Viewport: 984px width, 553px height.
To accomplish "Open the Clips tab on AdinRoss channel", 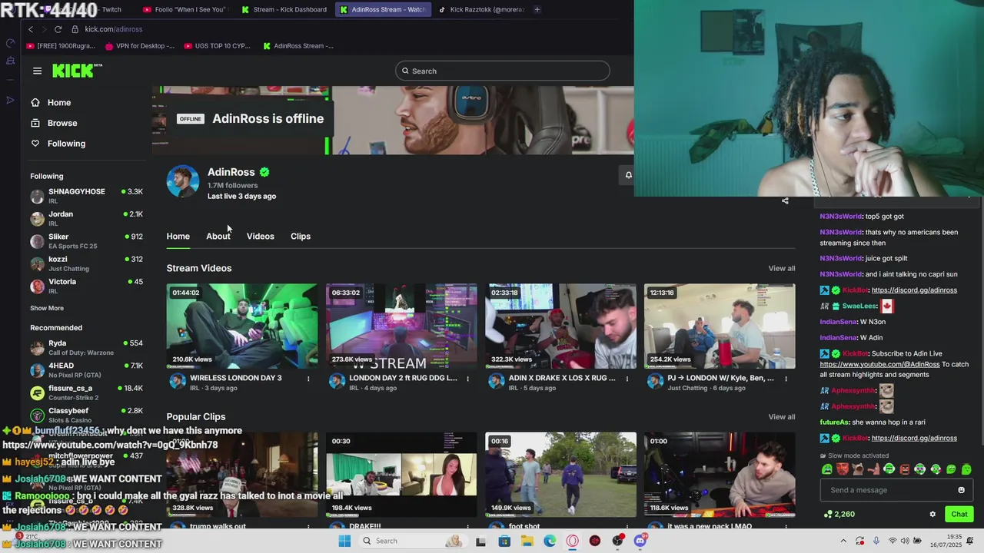I will [x=301, y=237].
